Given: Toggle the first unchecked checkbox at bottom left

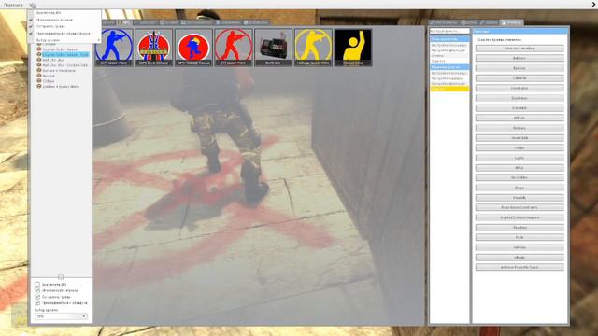Looking at the screenshot, I should point(37,284).
